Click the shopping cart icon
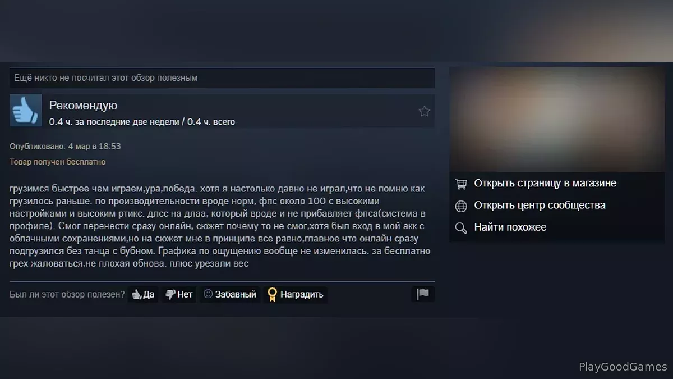The width and height of the screenshot is (673, 379). [x=461, y=184]
